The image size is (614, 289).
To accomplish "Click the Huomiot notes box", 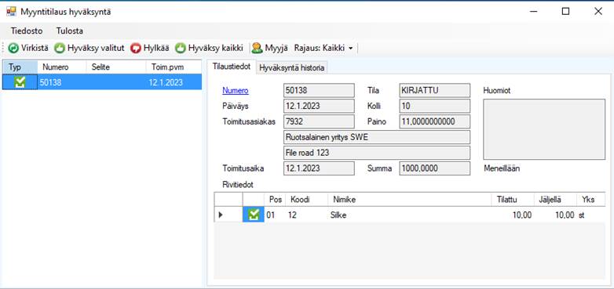I will click(544, 129).
